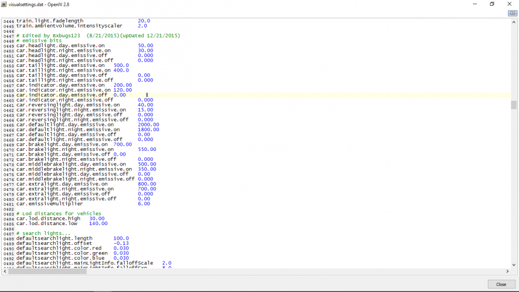This screenshot has width=519, height=292.
Task: Click value 500.0 for car.taillight.day.emissive.on
Action: coord(121,65)
